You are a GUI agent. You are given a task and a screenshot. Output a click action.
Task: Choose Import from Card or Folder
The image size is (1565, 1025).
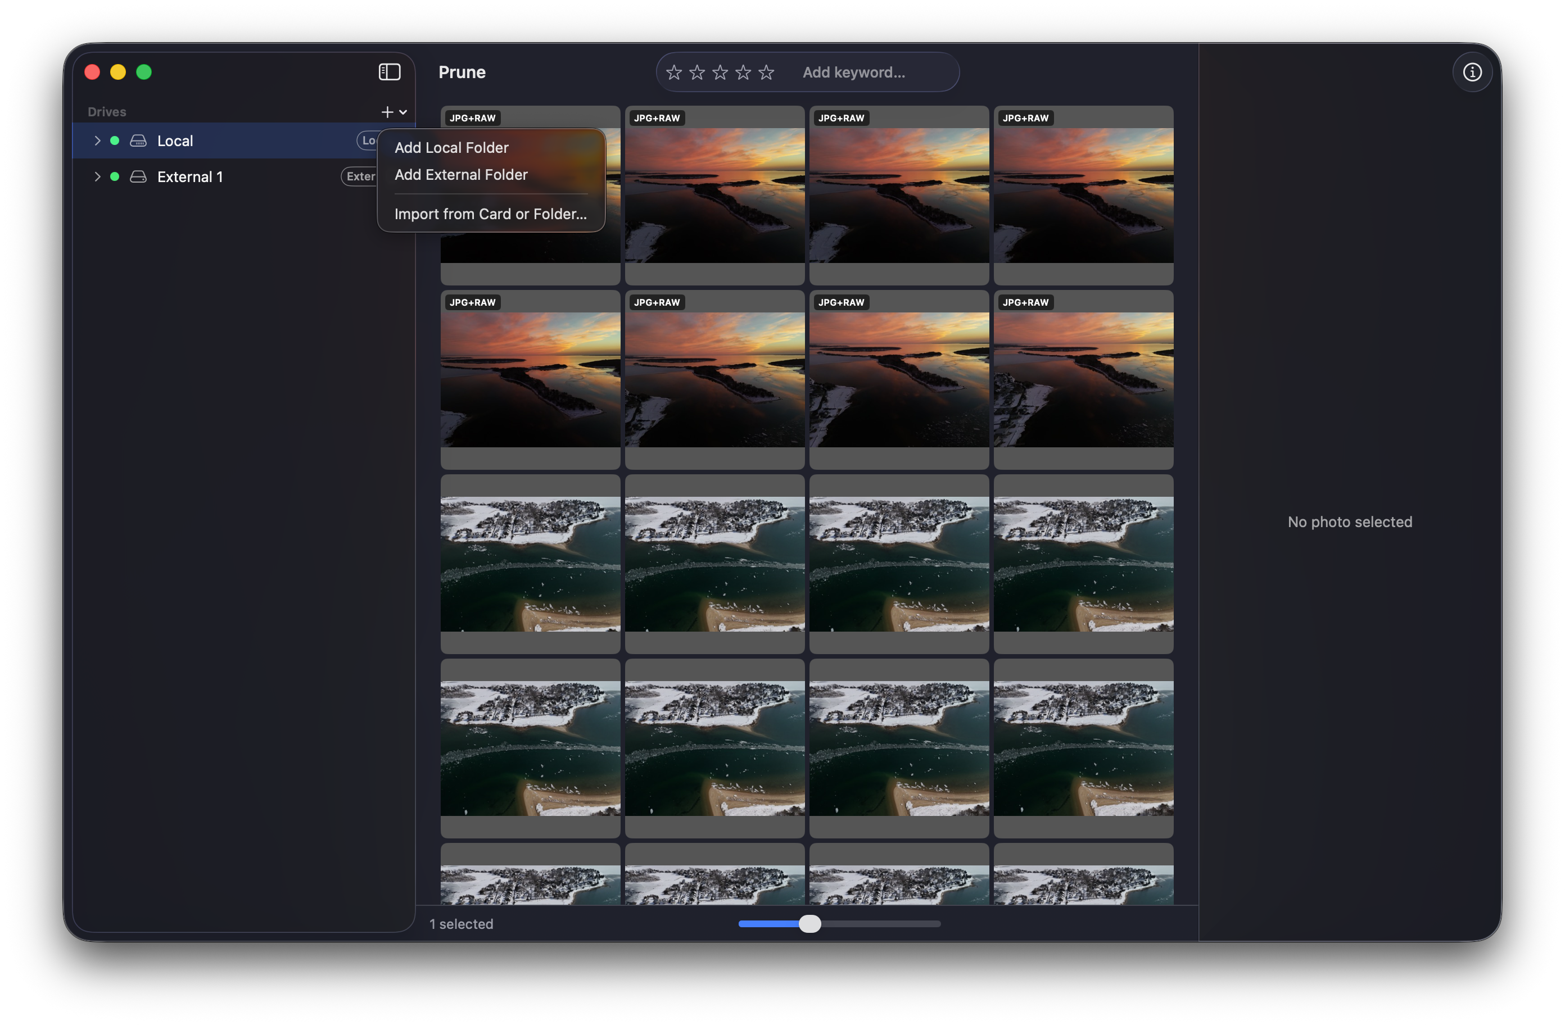[x=491, y=214]
